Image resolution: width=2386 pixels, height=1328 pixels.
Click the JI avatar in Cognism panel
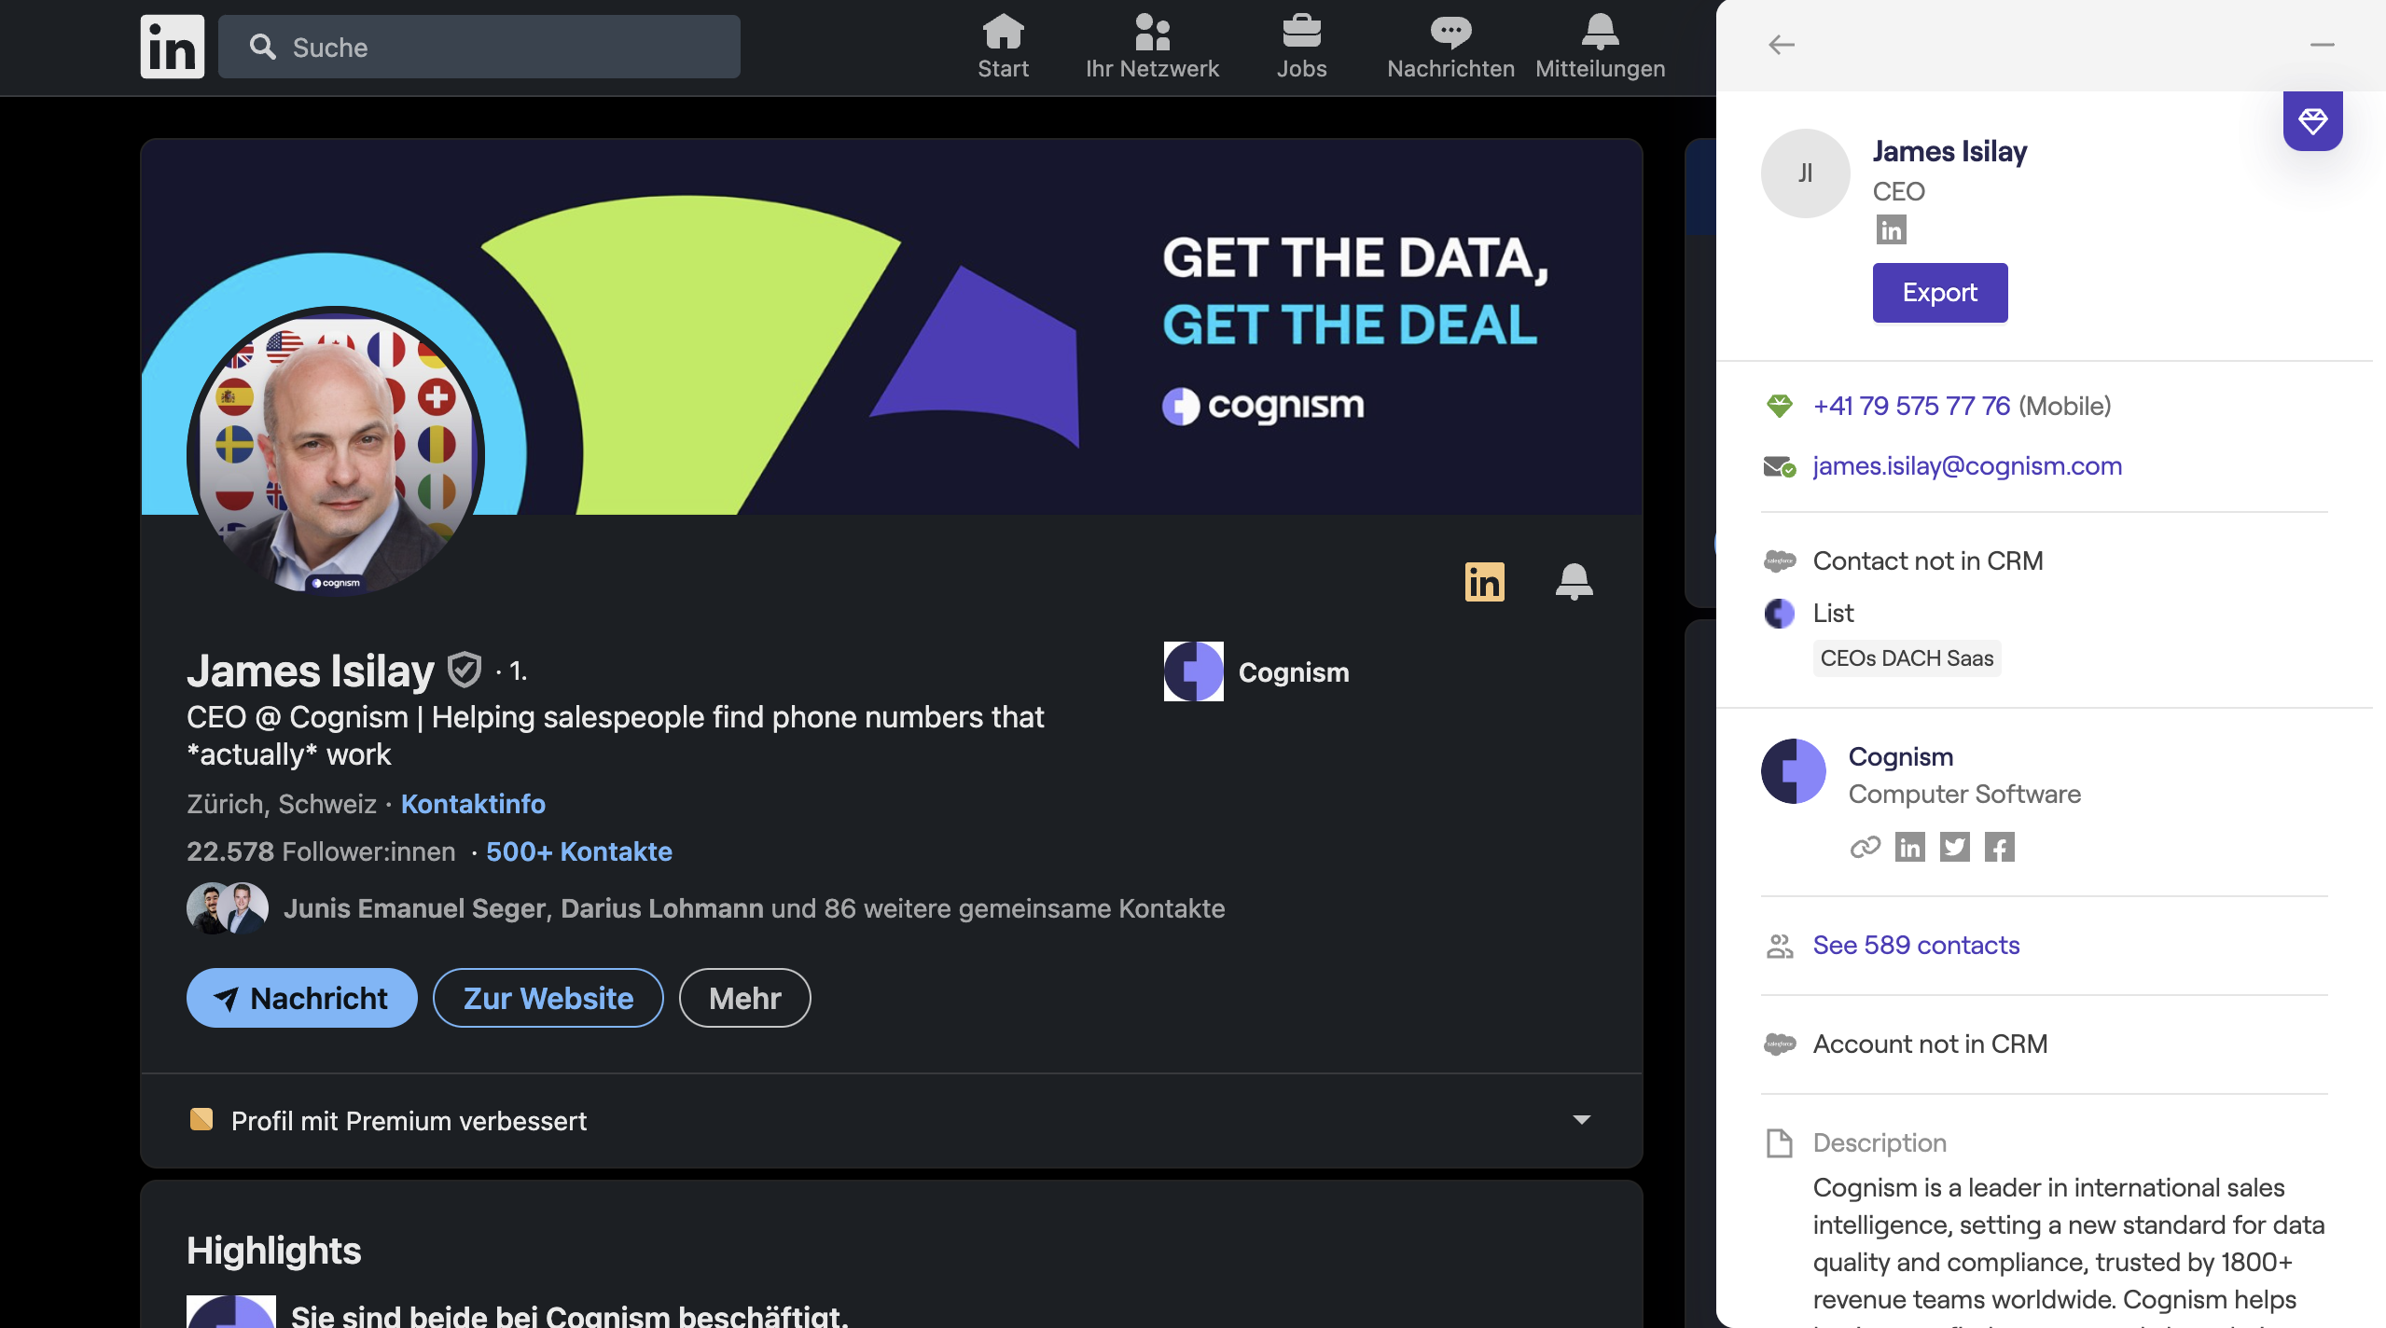[x=1806, y=173]
